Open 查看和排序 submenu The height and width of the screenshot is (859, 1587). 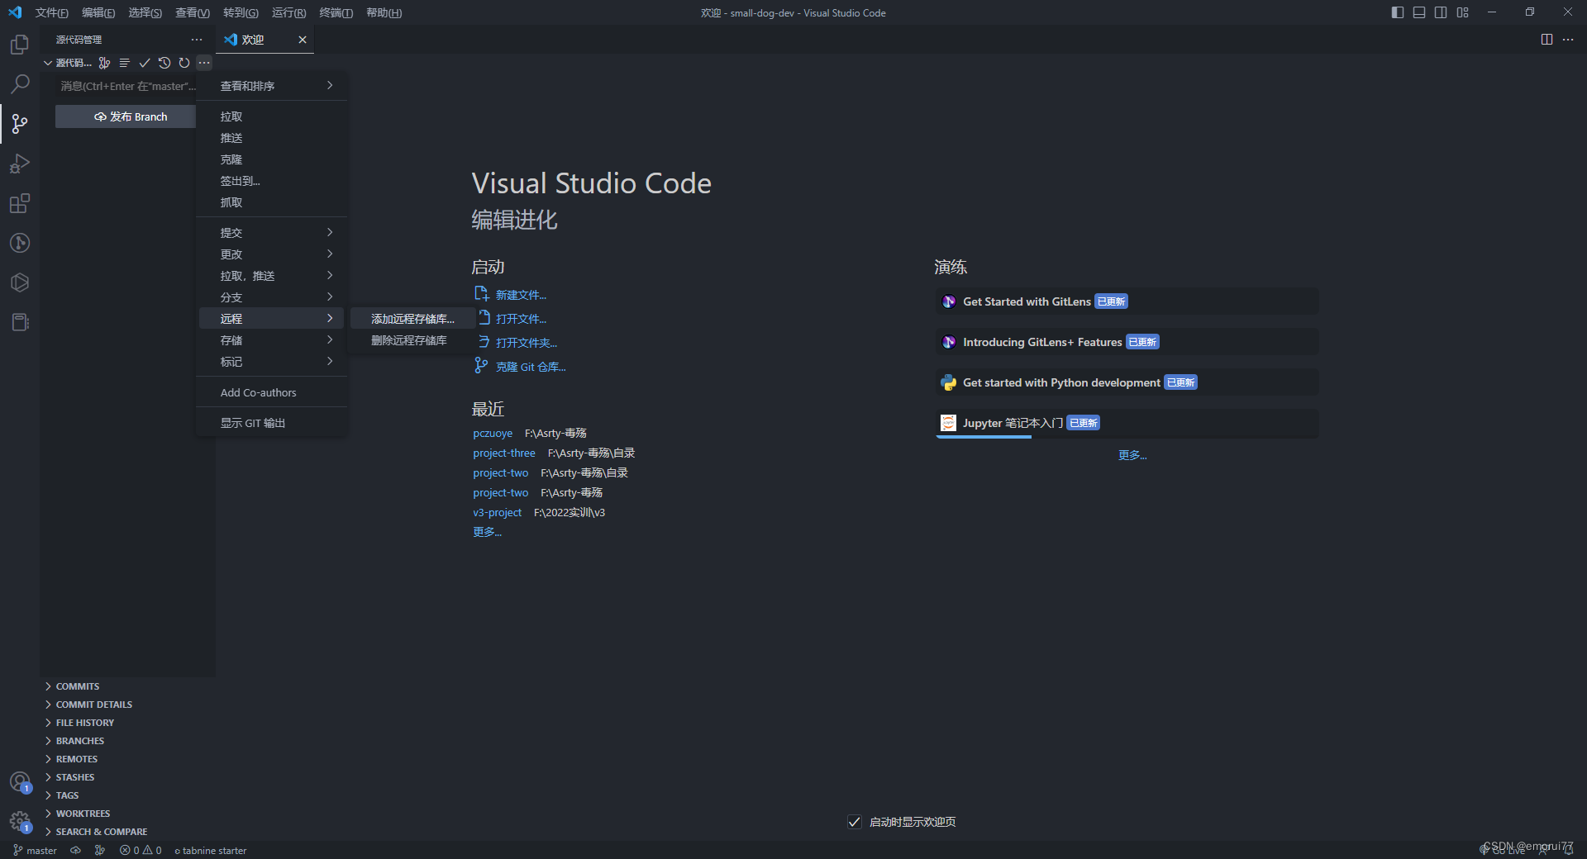pos(271,86)
